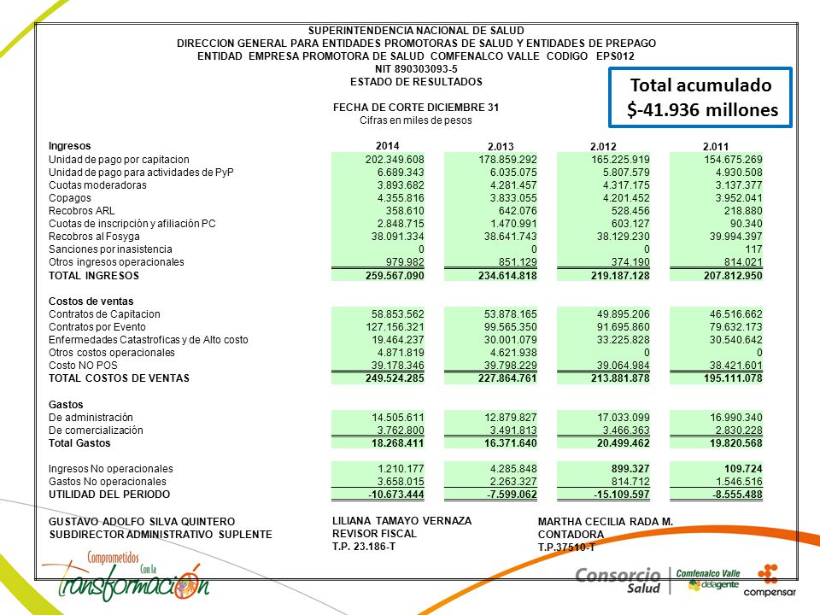
Task: Click the total 259.567.090
Action: (395, 276)
